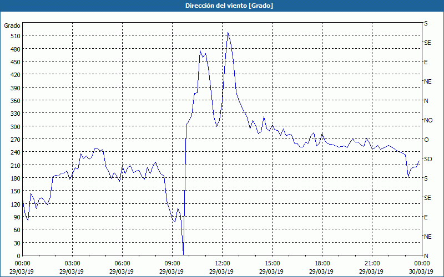Screen dimensions: 444x277
Task: Select the 240 y-axis value
Action: pyautogui.click(x=16, y=153)
